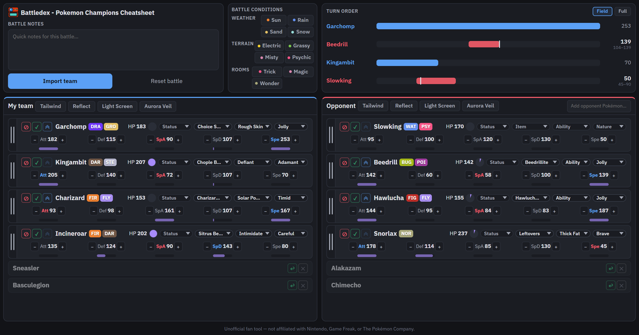Click Garchomp's red fainted icon

coord(26,127)
